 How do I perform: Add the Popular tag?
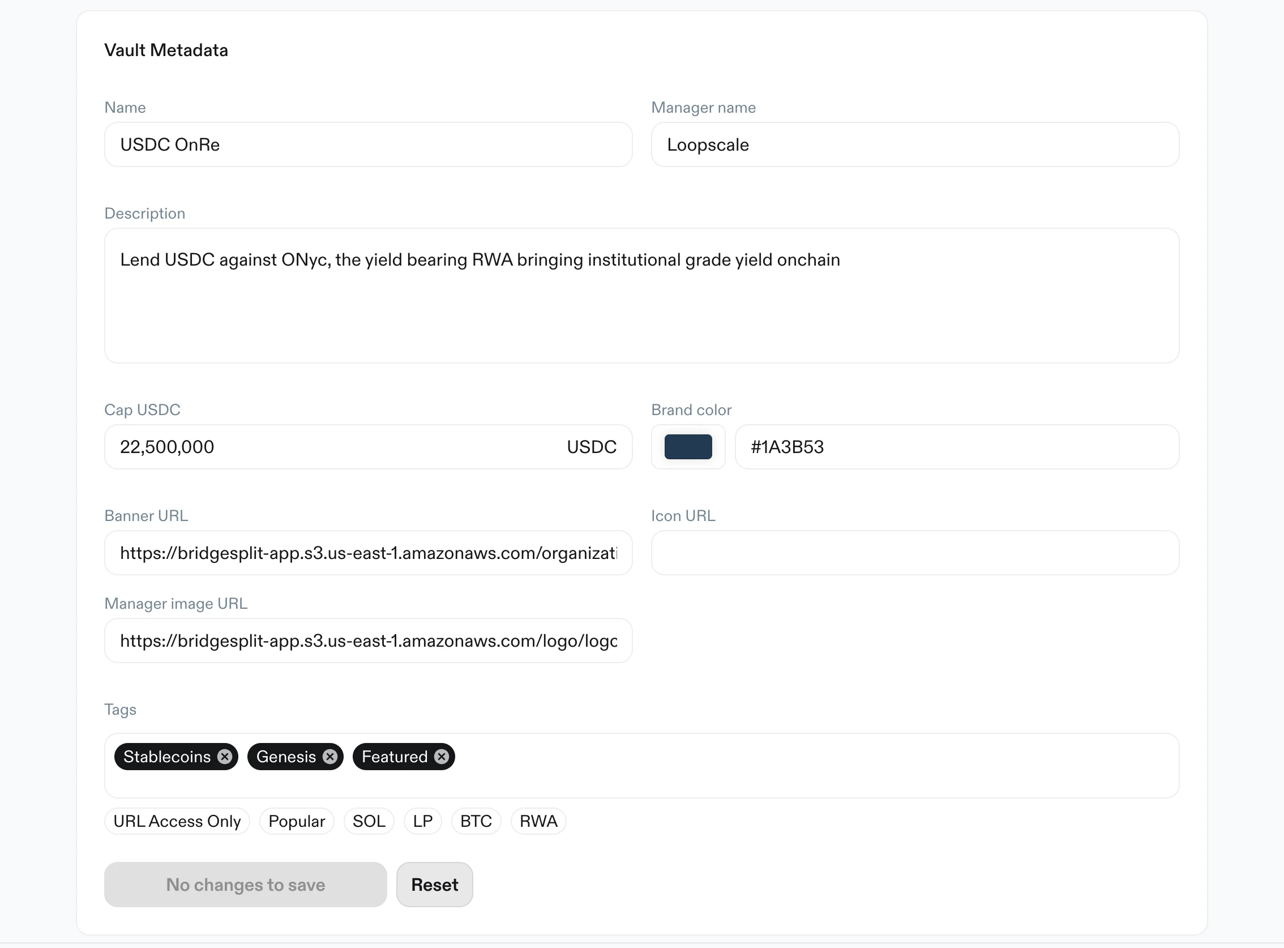[297, 821]
